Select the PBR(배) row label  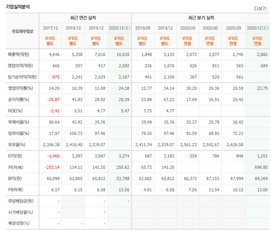(x=16, y=190)
